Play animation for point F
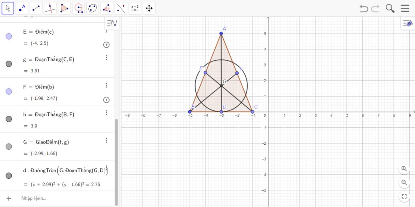The image size is (415, 207). pos(106,100)
